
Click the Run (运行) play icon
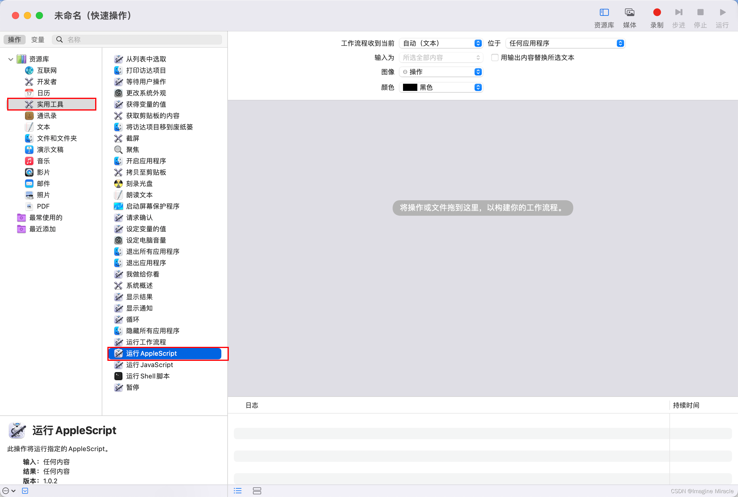tap(722, 13)
